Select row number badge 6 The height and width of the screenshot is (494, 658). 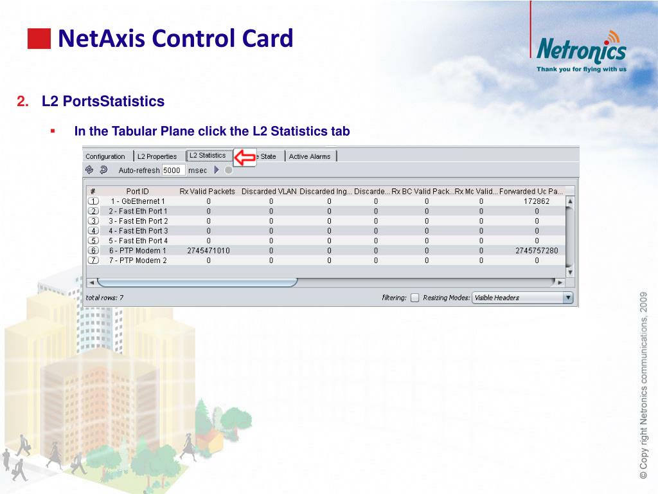(x=93, y=250)
